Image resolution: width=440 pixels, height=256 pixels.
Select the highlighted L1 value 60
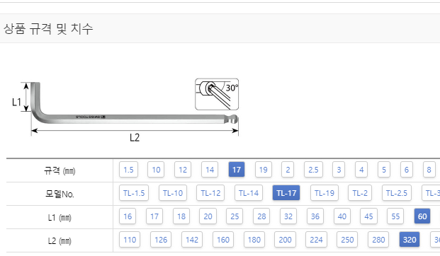pos(422,216)
